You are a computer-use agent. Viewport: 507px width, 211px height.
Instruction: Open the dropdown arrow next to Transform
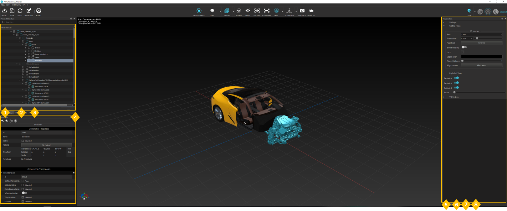point(296,12)
